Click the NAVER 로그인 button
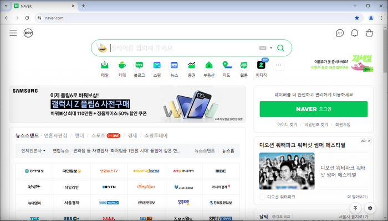This screenshot has height=221, width=388. tap(314, 109)
